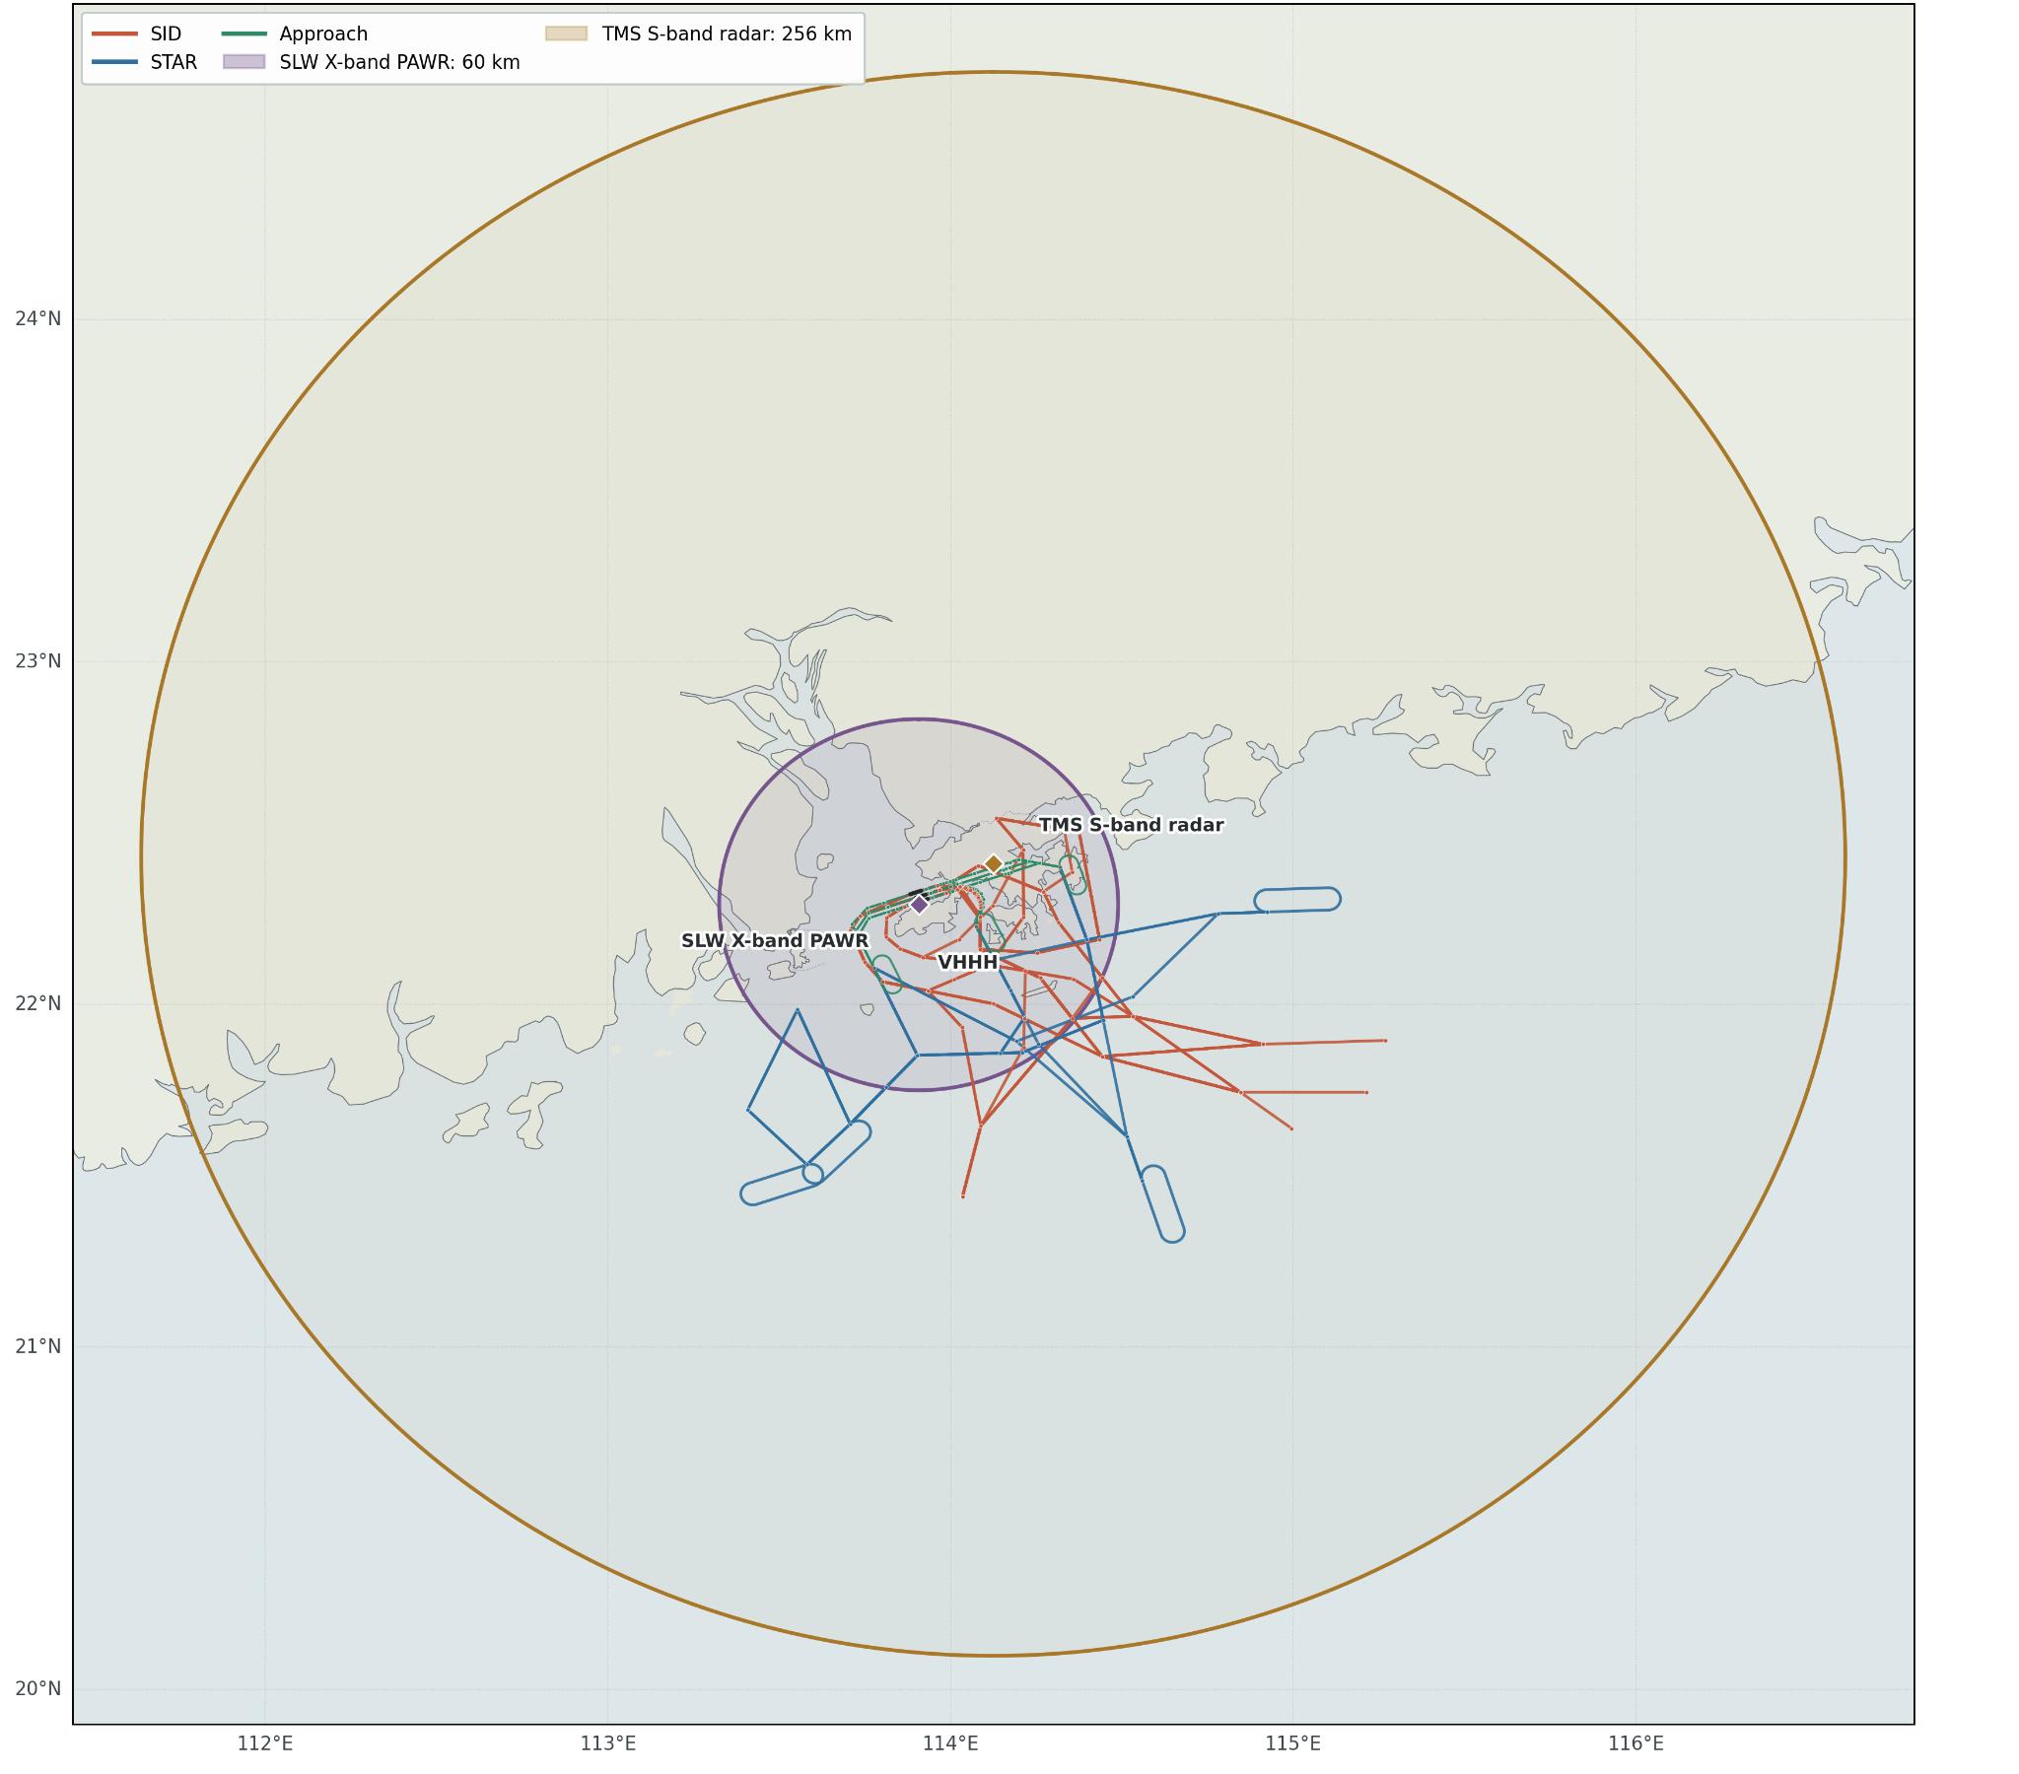Viewport: 2019px width, 1774px height.
Task: Click the purple SLW X-band PAWR legend swatch
Action: 244,62
